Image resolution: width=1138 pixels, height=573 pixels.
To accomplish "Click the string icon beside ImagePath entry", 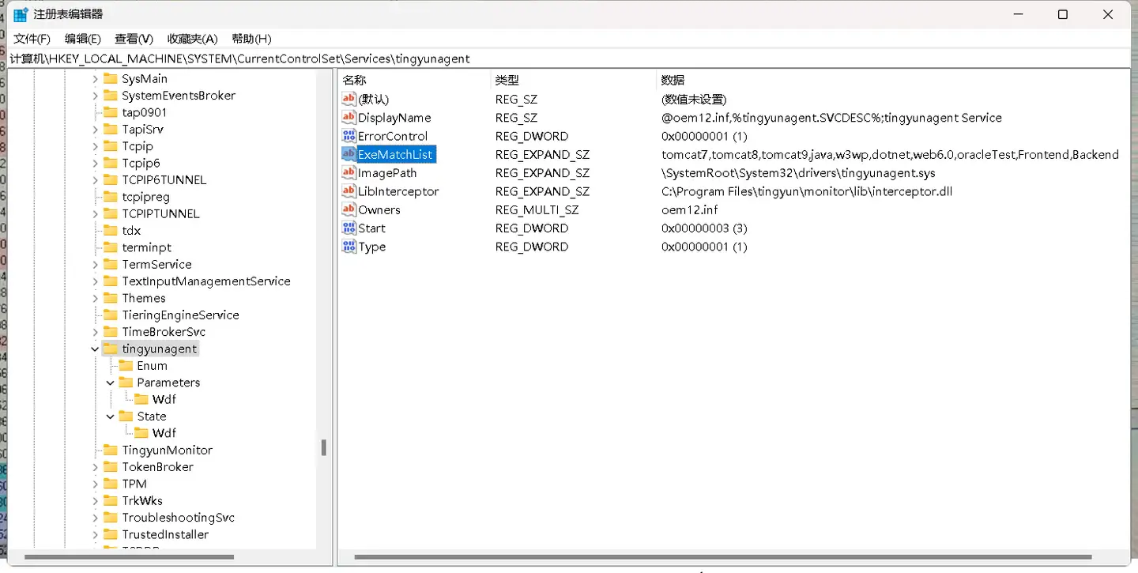I will [x=349, y=173].
